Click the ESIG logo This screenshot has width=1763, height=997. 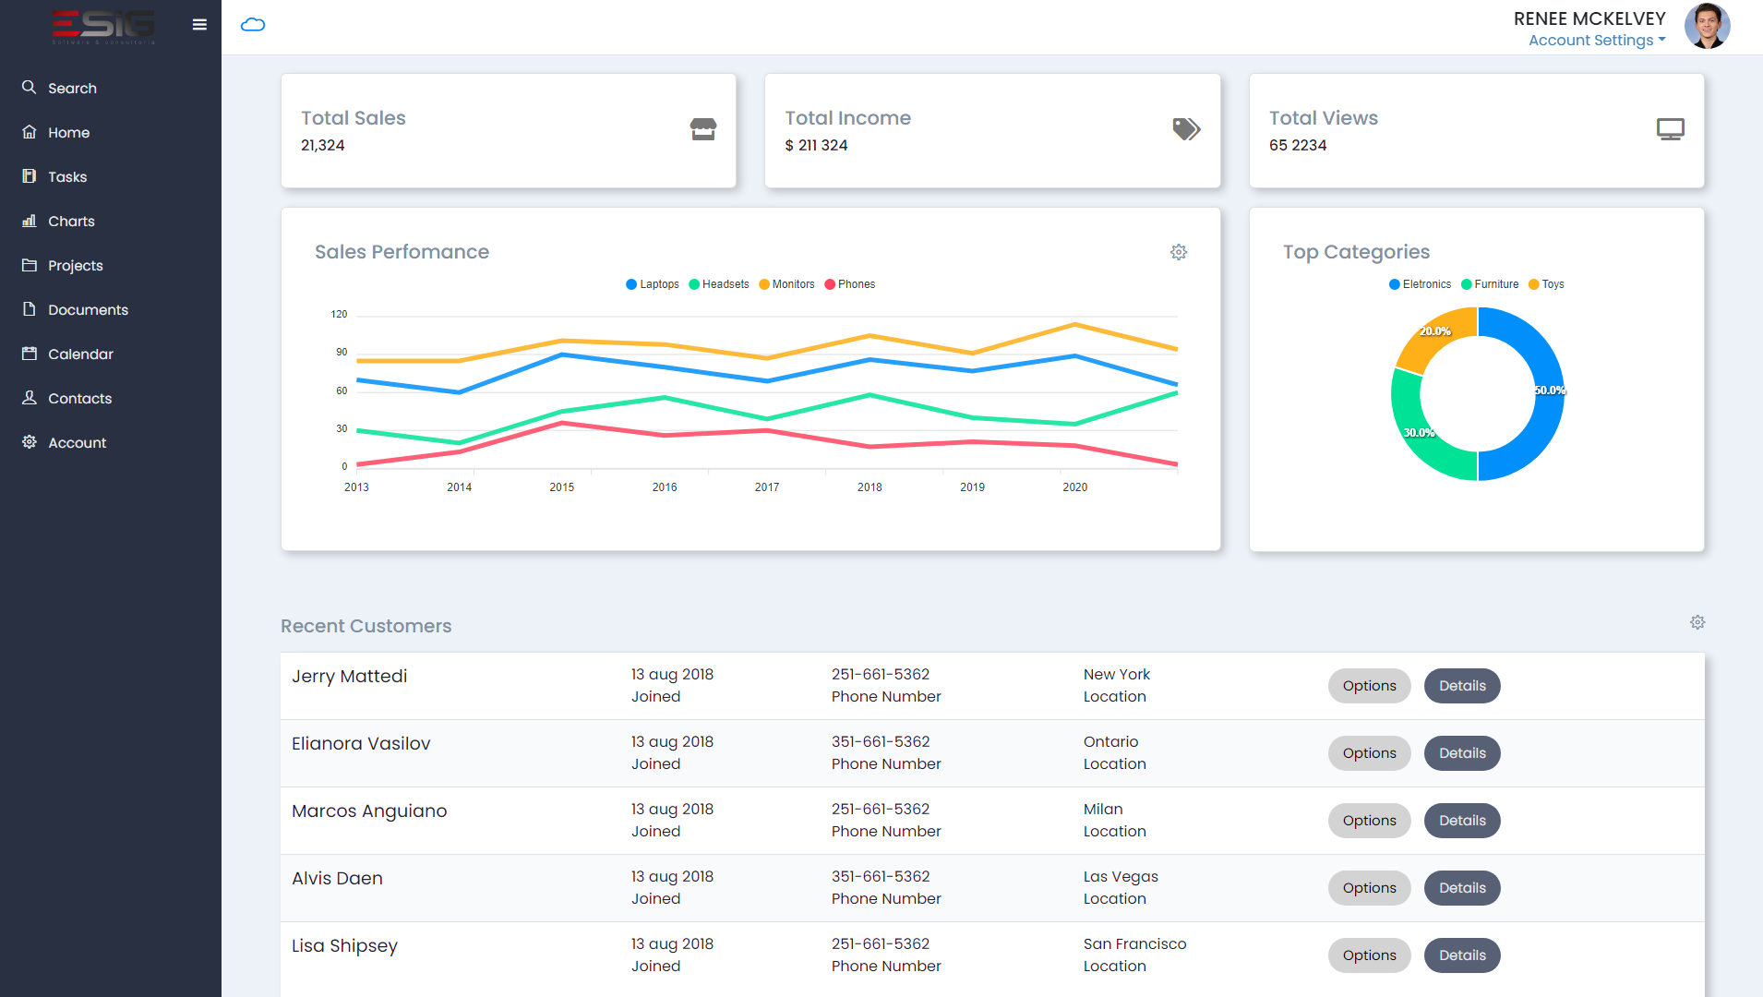pyautogui.click(x=103, y=26)
